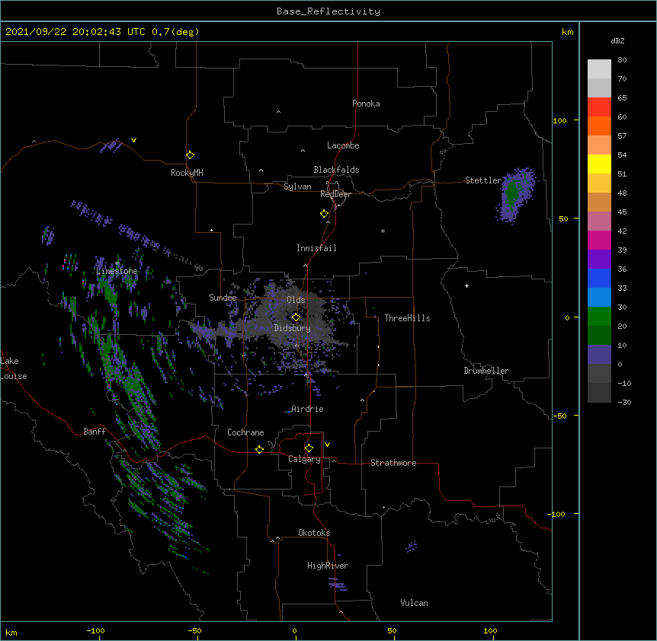Click the Drumheller town label
Viewport: 657px width, 641px height.
(486, 371)
